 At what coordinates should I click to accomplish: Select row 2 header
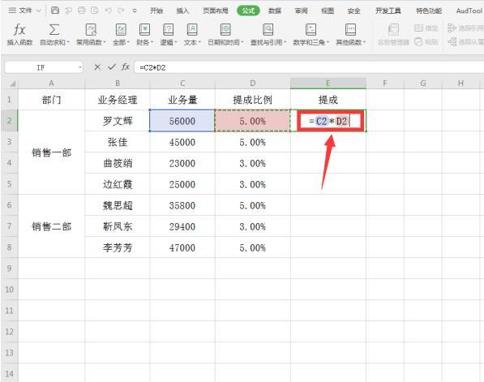click(9, 120)
